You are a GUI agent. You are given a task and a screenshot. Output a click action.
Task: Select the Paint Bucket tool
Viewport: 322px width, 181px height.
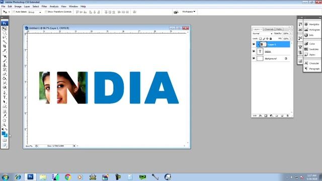tap(5, 78)
